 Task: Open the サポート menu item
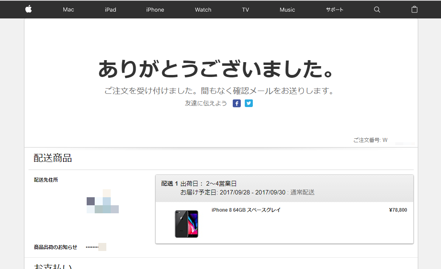coord(334,10)
